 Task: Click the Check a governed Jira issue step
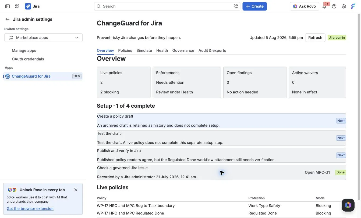point(221,172)
